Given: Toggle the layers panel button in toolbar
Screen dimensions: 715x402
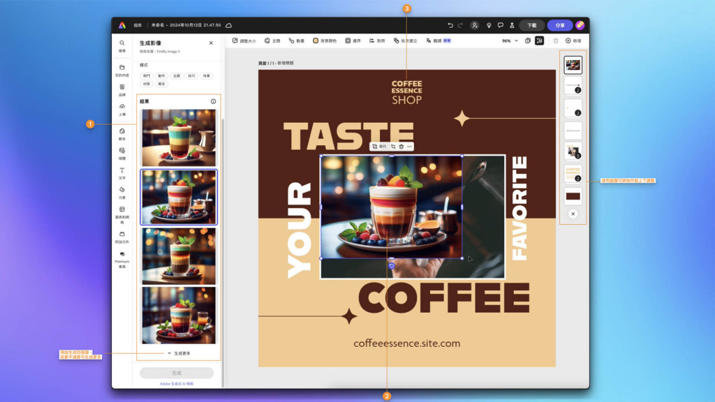Looking at the screenshot, I should pos(540,40).
